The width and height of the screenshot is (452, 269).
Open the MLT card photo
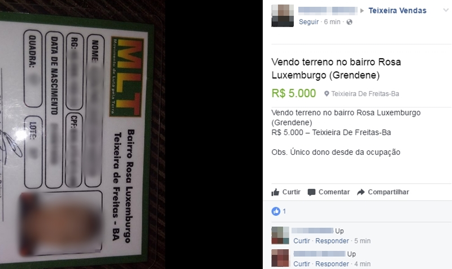(x=82, y=134)
